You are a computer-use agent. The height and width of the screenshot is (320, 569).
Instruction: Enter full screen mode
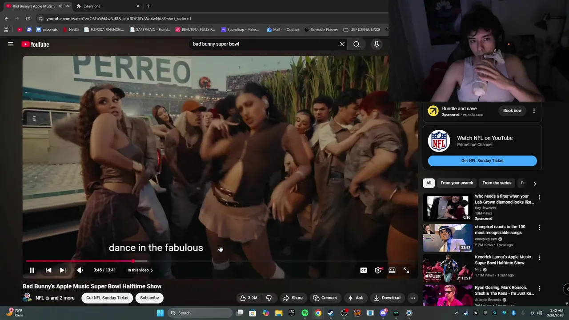pyautogui.click(x=406, y=270)
